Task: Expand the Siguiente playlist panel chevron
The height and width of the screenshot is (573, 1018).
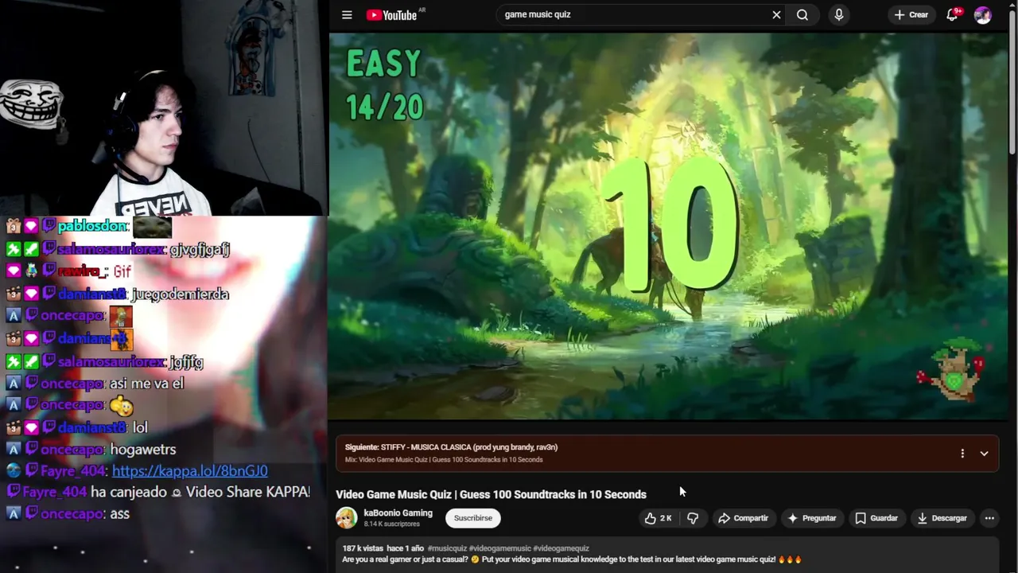Action: pyautogui.click(x=984, y=454)
